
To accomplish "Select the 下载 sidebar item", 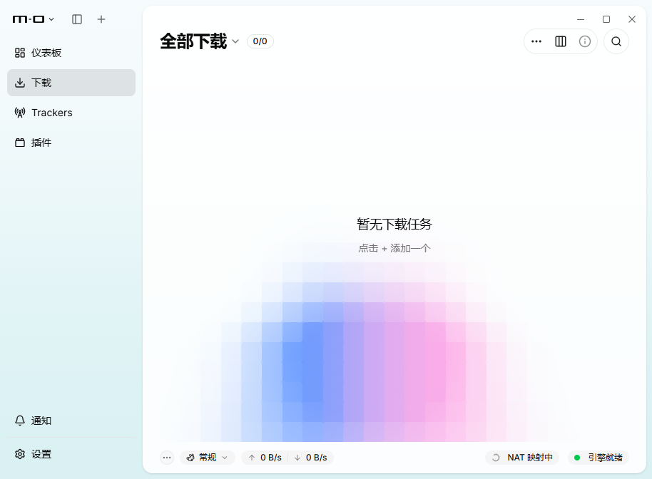I will click(x=71, y=83).
